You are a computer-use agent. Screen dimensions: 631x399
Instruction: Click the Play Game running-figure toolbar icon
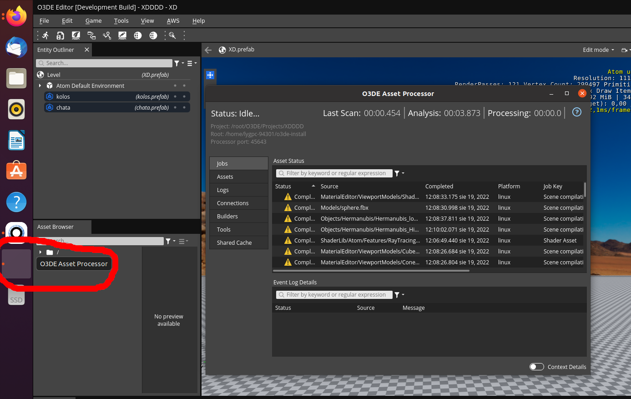coord(44,35)
